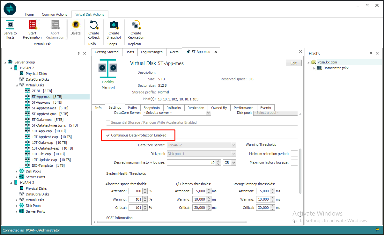Viewport: 384px width, 235px height.
Task: Select the 10T-Data-eap virtual disk
Action: [x=42, y=143]
